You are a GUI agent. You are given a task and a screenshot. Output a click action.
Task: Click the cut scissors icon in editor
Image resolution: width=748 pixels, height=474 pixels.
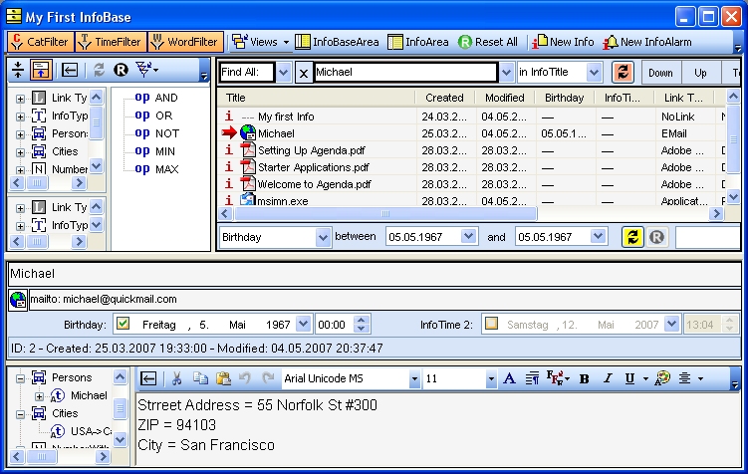click(x=176, y=378)
